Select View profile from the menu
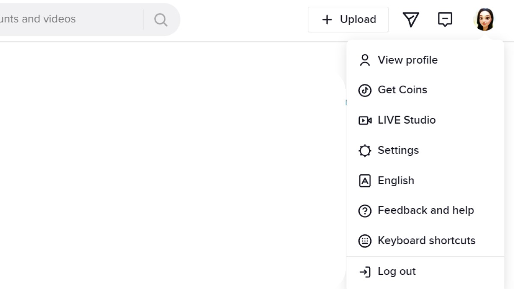 (x=407, y=60)
